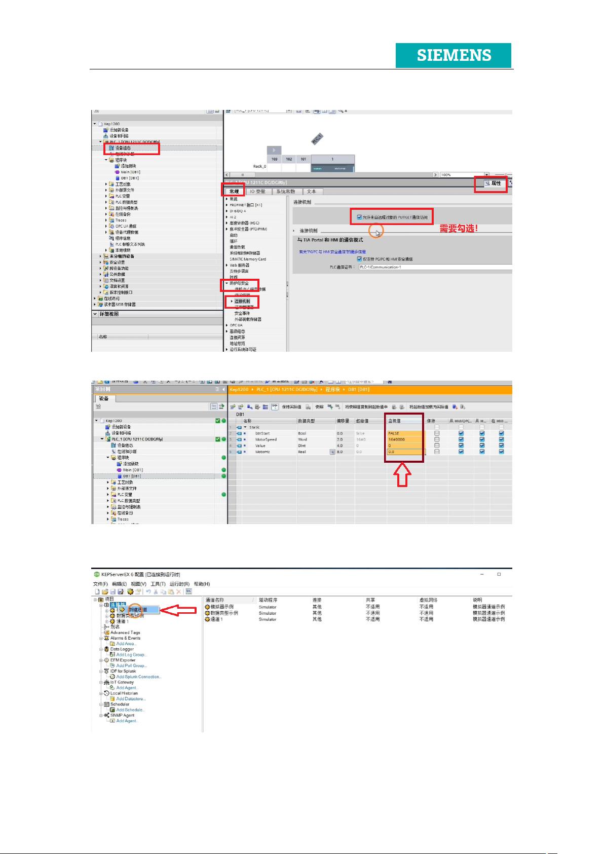Select the 常规 properties tab
This screenshot has width=604, height=854.
234,192
